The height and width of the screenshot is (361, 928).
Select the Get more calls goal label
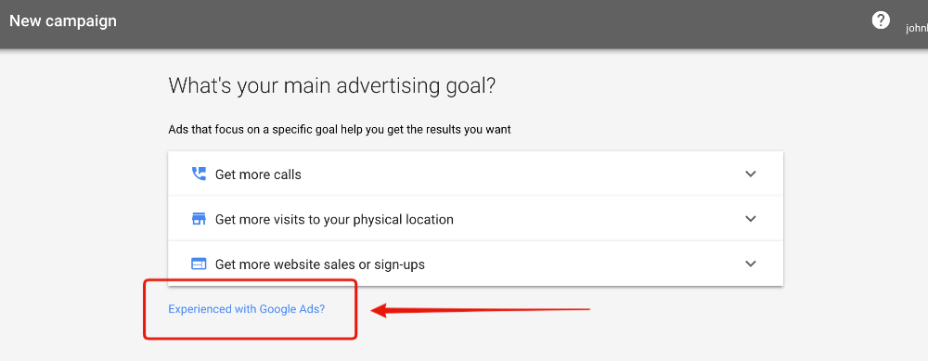coord(258,174)
